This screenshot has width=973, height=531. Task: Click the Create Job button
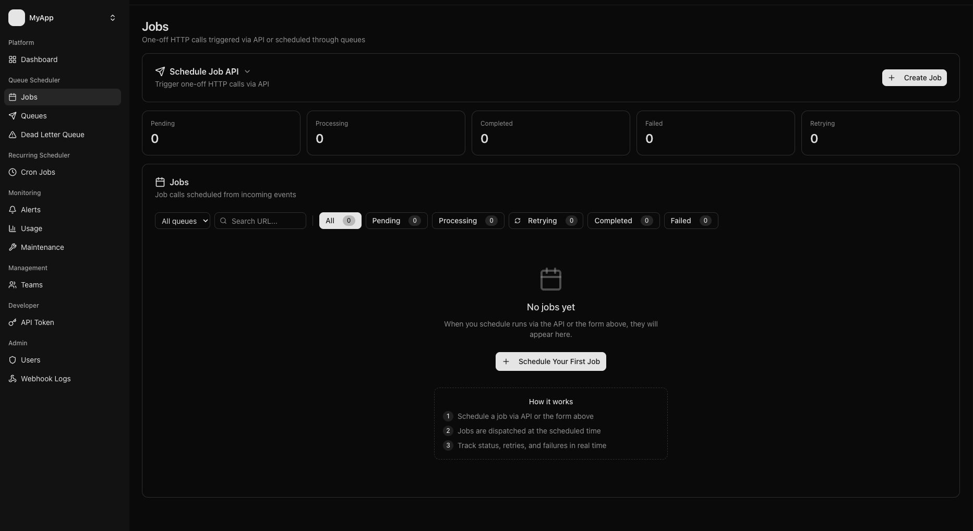click(914, 78)
